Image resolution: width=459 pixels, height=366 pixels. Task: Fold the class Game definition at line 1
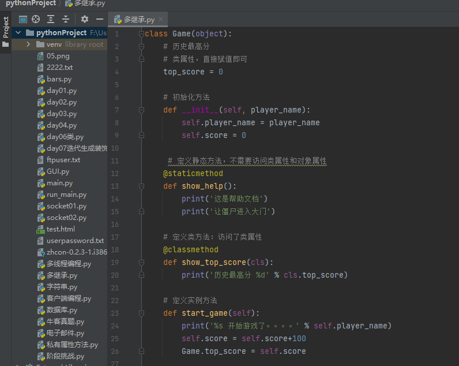141,34
